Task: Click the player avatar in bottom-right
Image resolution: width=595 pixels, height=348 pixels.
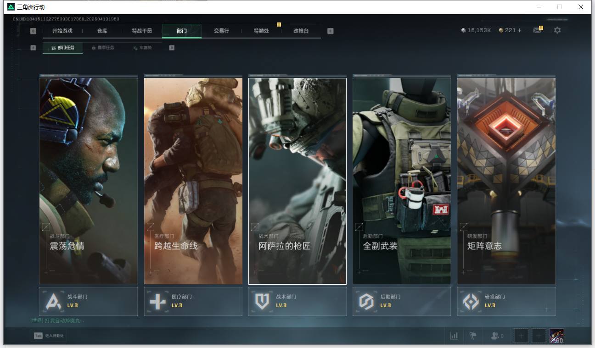Action: click(x=556, y=336)
